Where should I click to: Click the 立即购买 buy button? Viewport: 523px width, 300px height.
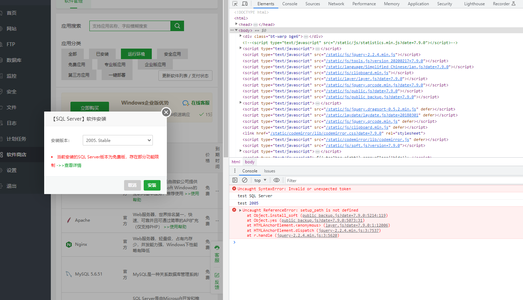[90, 108]
